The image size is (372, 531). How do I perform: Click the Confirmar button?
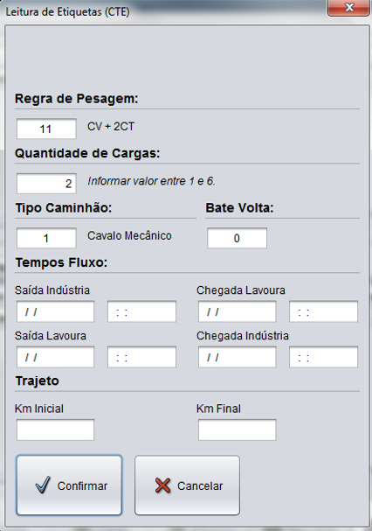69,486
